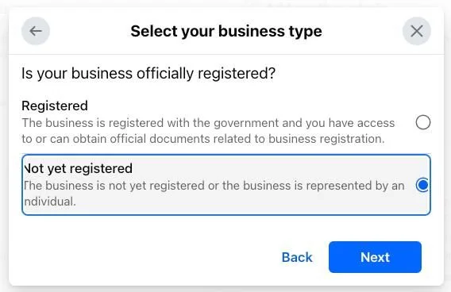Click the divider line beneath the dialog header
The image size is (451, 292).
coord(226,54)
